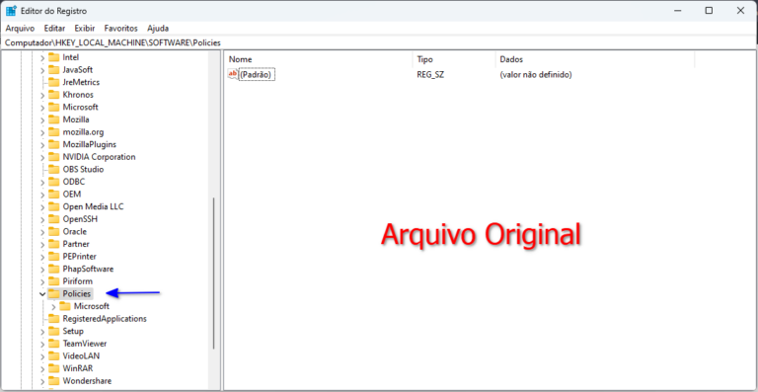Viewport: 758px width, 392px height.
Task: Click the Khronos folder icon
Action: click(x=53, y=94)
